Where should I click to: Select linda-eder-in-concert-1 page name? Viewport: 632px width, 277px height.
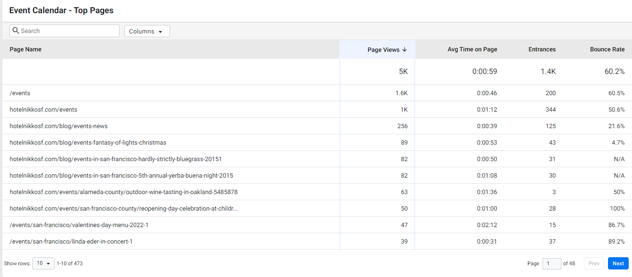click(x=71, y=242)
